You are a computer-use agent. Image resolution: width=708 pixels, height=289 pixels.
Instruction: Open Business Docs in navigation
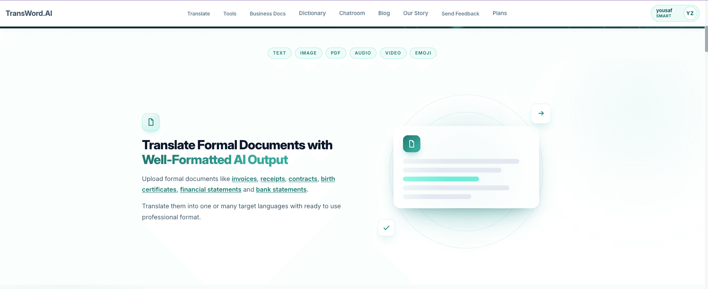point(268,14)
